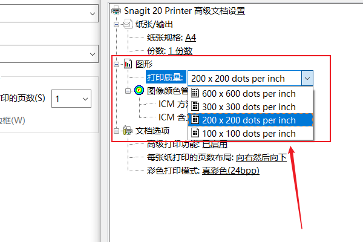This screenshot has width=363, height=242.
Task: Close the print quality dropdown arrow
Action: [307, 78]
